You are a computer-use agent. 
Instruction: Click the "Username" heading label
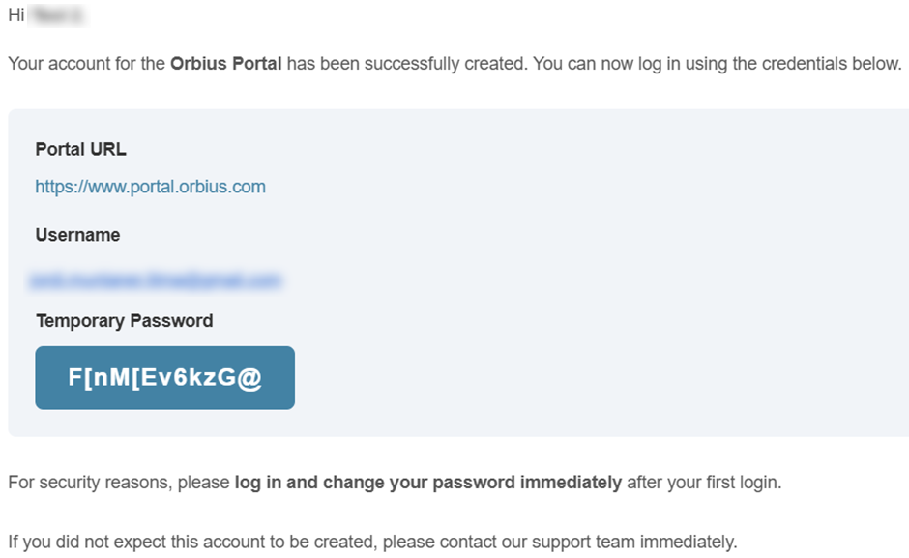[x=77, y=235]
